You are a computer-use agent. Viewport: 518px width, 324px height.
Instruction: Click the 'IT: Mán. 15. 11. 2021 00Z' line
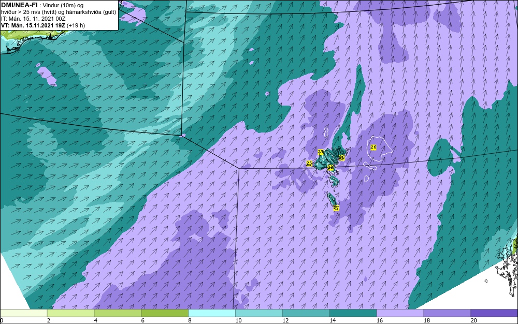tap(33, 19)
